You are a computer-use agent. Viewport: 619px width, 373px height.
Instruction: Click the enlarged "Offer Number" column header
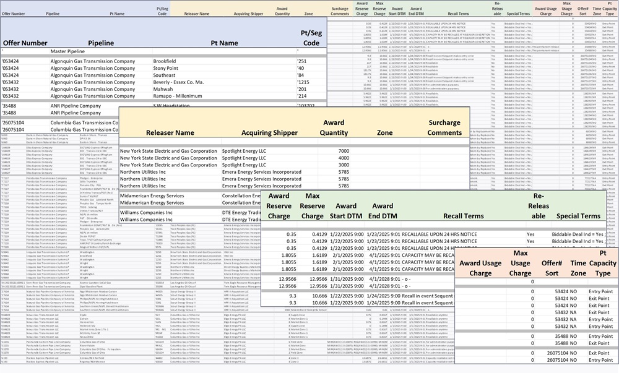(x=25, y=43)
